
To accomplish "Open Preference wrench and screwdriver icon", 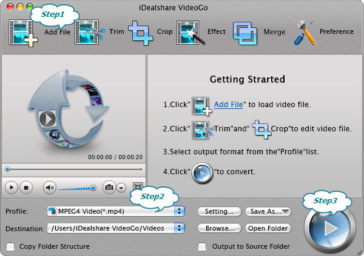I will click(x=305, y=33).
